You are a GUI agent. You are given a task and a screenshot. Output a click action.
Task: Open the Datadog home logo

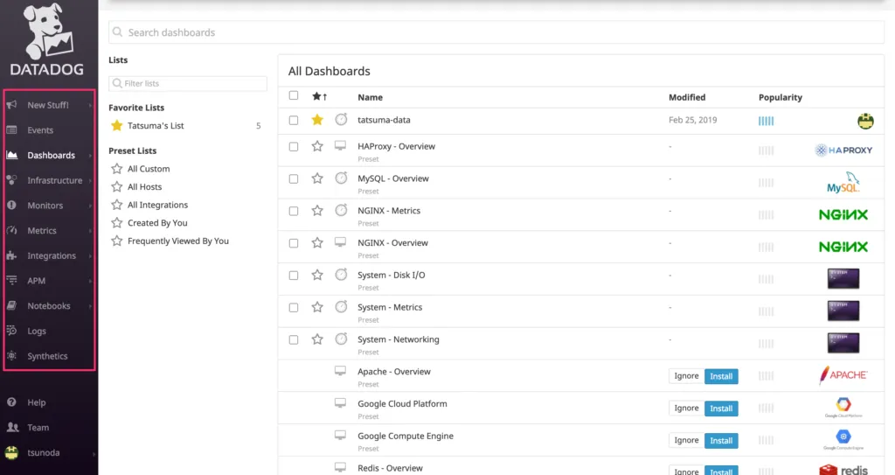pyautogui.click(x=47, y=40)
